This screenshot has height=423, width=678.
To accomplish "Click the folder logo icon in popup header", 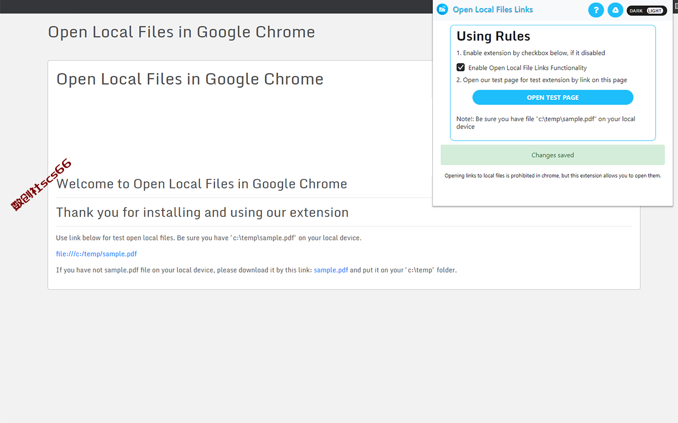I will tap(442, 10).
